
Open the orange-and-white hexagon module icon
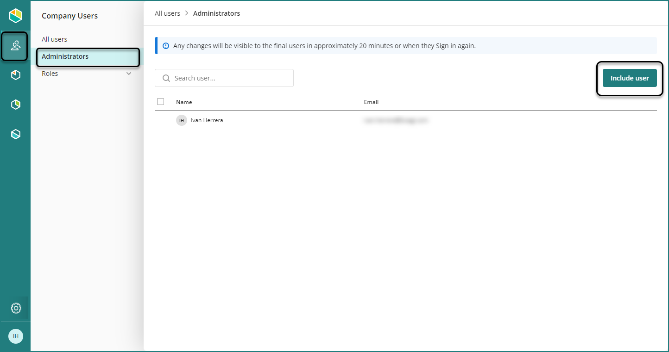click(x=16, y=75)
